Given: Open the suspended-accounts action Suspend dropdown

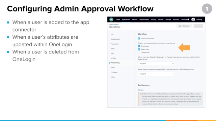Looking at the screenshot, I should pyautogui.click(x=156, y=74).
